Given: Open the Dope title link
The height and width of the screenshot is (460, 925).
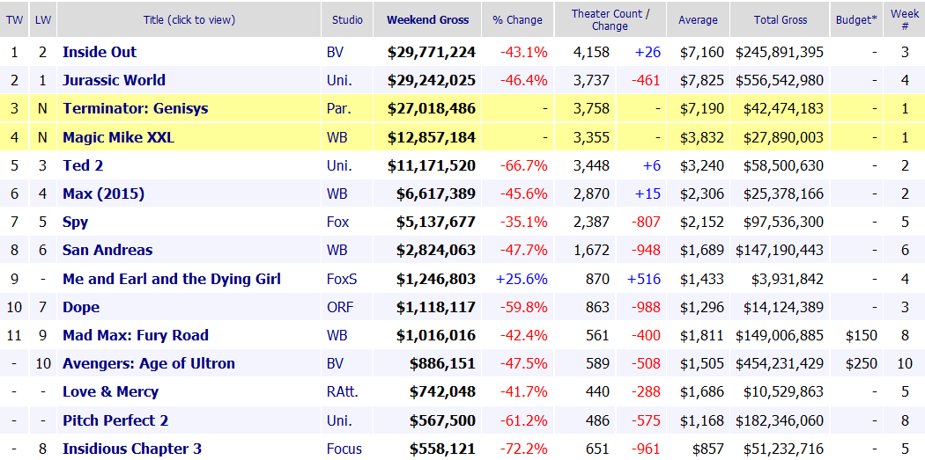Looking at the screenshot, I should click(x=81, y=308).
